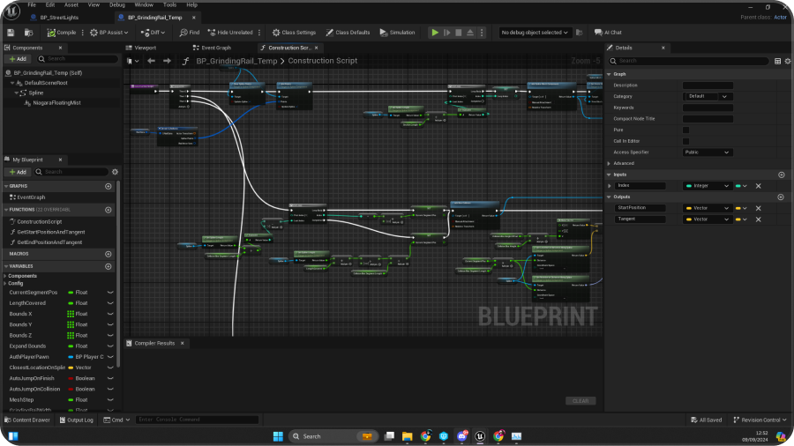Viewport: 794px width, 446px height.
Task: Expand the Index input row
Action: point(610,186)
